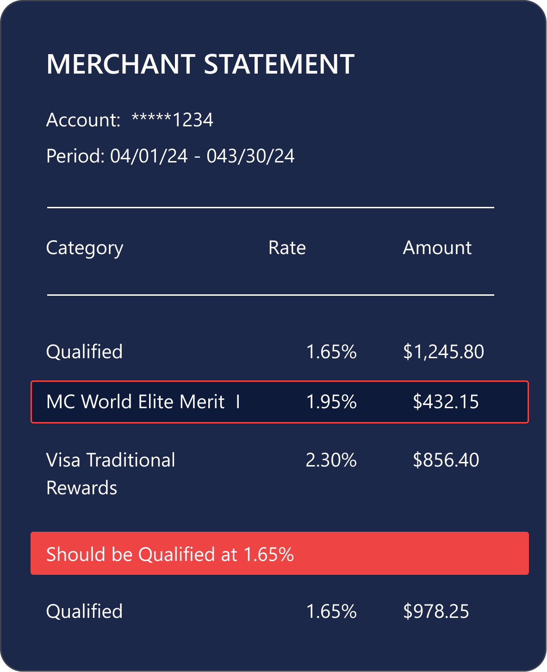Screen dimensions: 547x672
Task: Click the $432.15 amount
Action: coord(446,402)
